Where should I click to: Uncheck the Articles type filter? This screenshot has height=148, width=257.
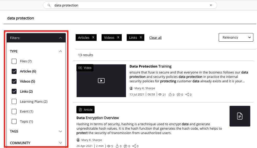pyautogui.click(x=14, y=71)
